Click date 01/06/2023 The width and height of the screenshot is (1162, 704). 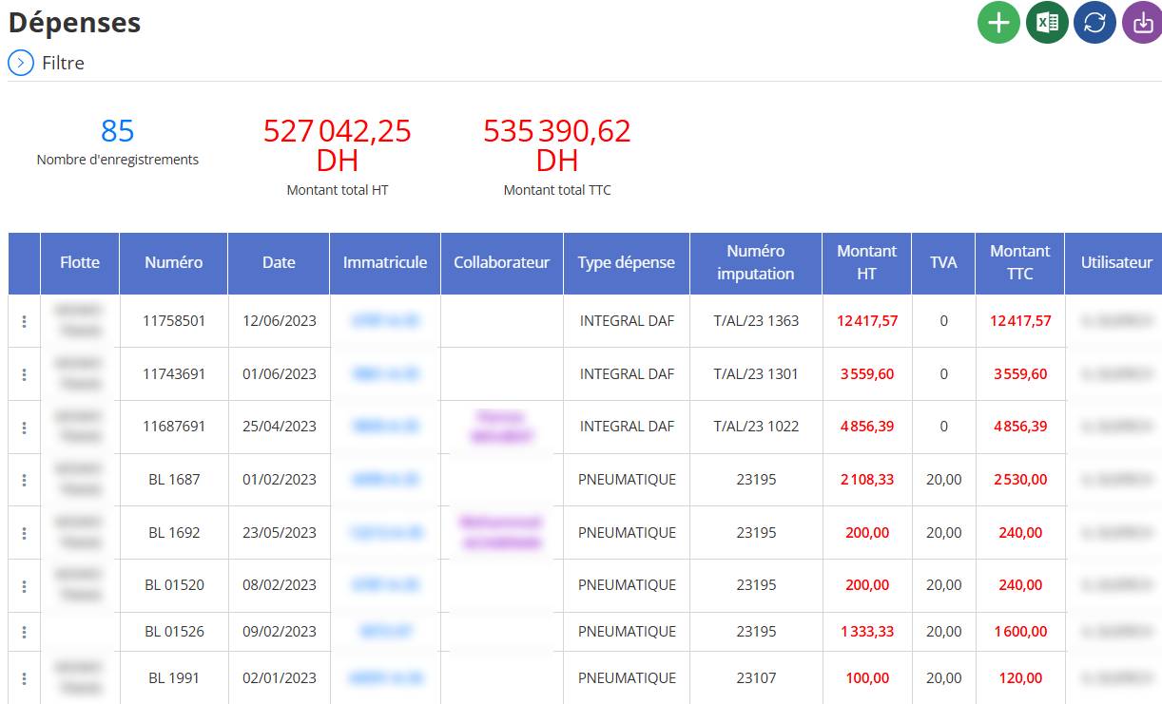pyautogui.click(x=280, y=374)
